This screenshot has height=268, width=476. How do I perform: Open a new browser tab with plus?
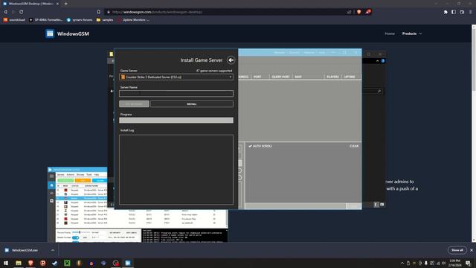click(66, 4)
